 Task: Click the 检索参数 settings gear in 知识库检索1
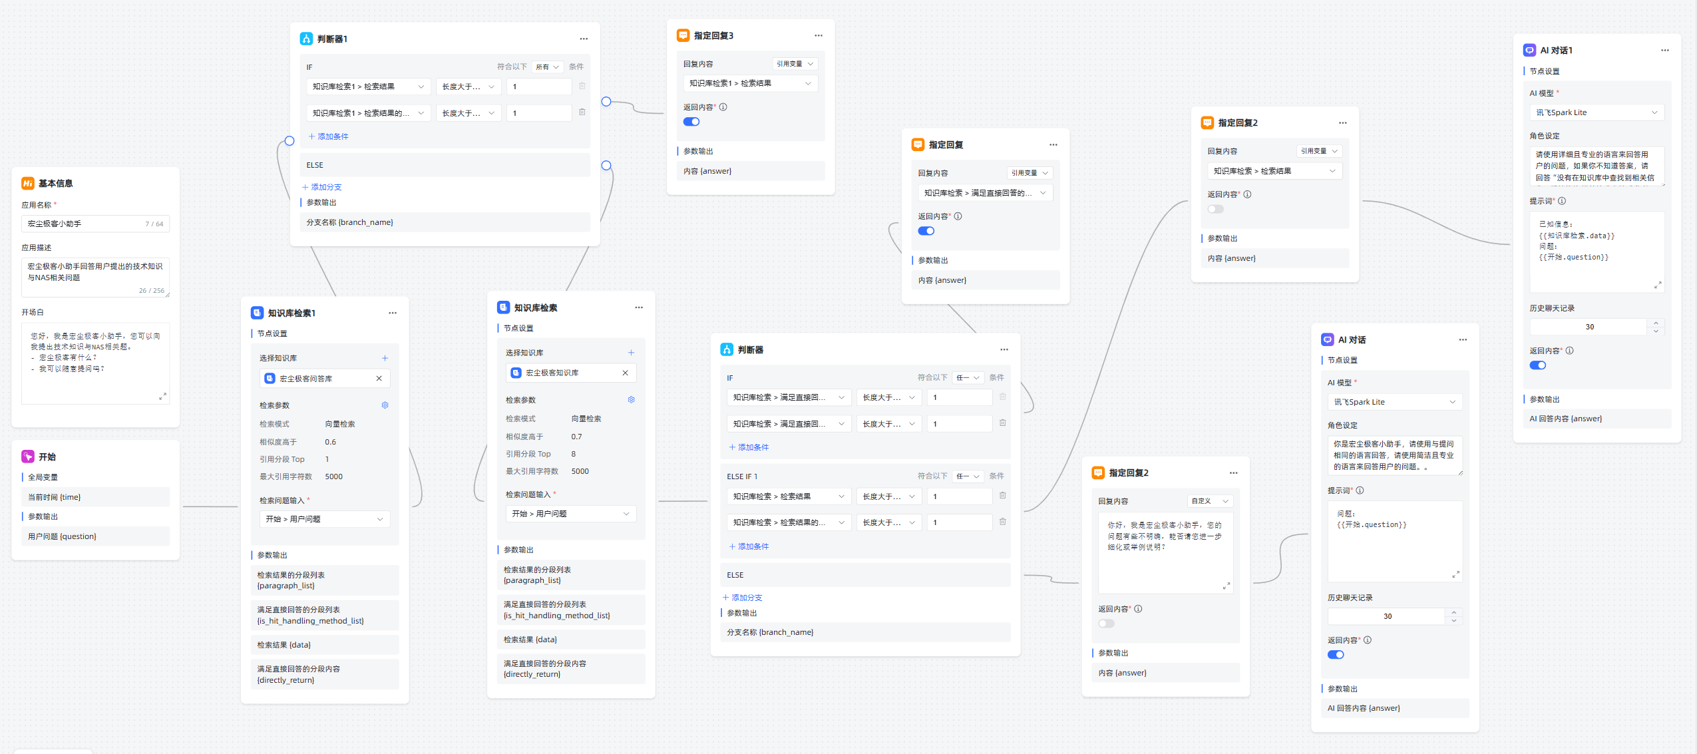[385, 405]
